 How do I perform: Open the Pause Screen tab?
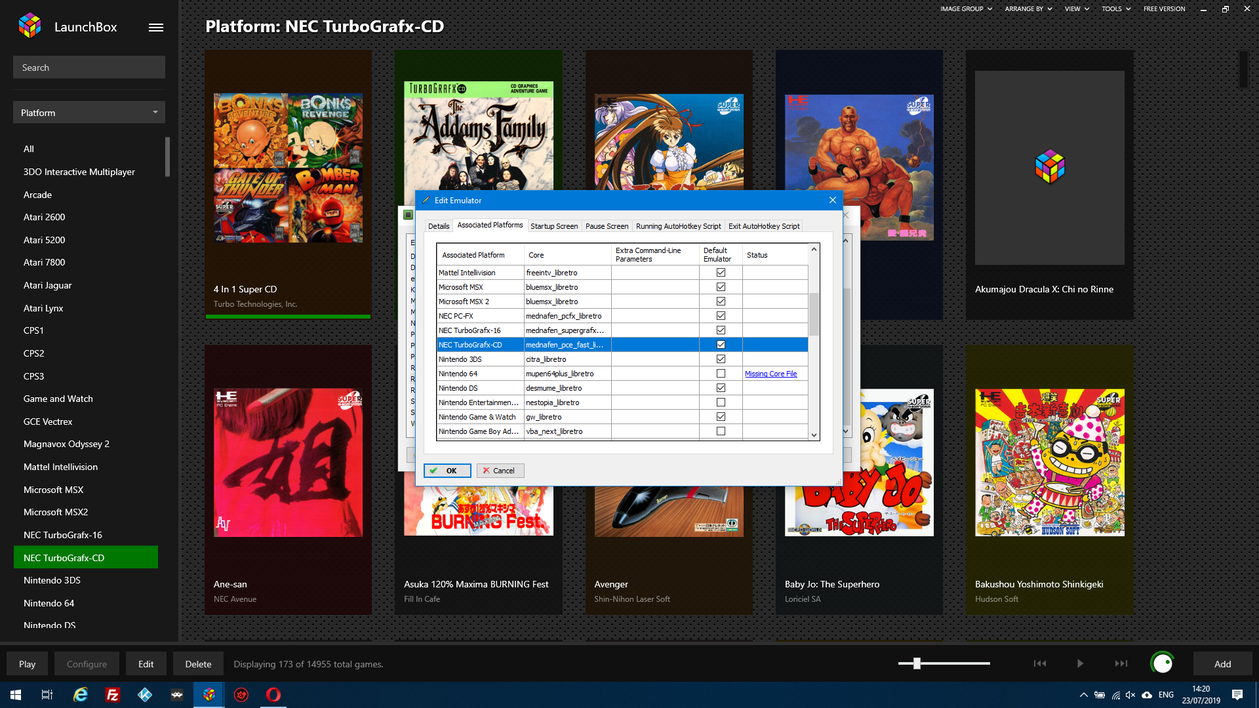click(x=607, y=226)
